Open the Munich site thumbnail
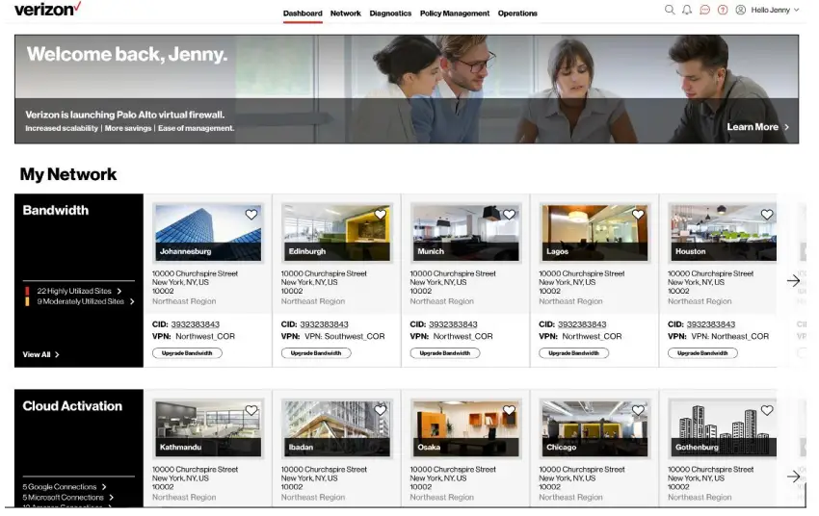The height and width of the screenshot is (516, 819). [465, 233]
